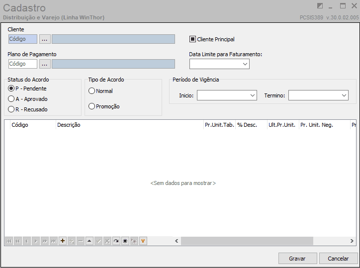Open Cliente lookup ellipsis button
The height and width of the screenshot is (268, 360).
pyautogui.click(x=45, y=39)
